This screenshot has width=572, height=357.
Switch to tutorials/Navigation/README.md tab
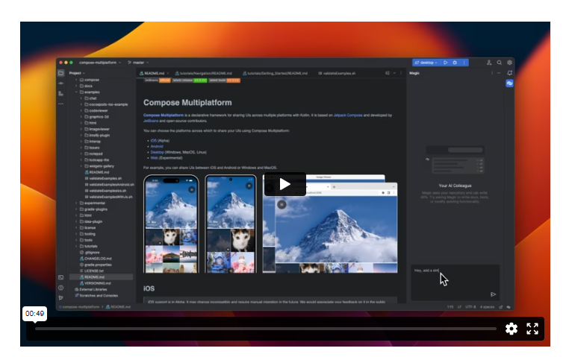click(x=203, y=73)
